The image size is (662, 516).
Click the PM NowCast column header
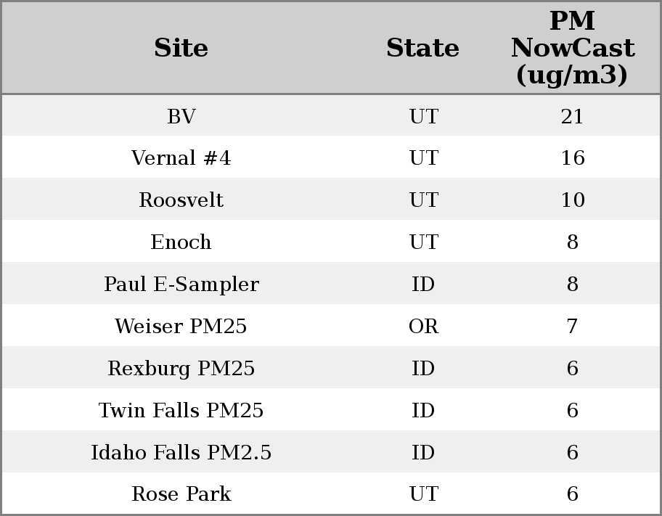[x=572, y=48]
